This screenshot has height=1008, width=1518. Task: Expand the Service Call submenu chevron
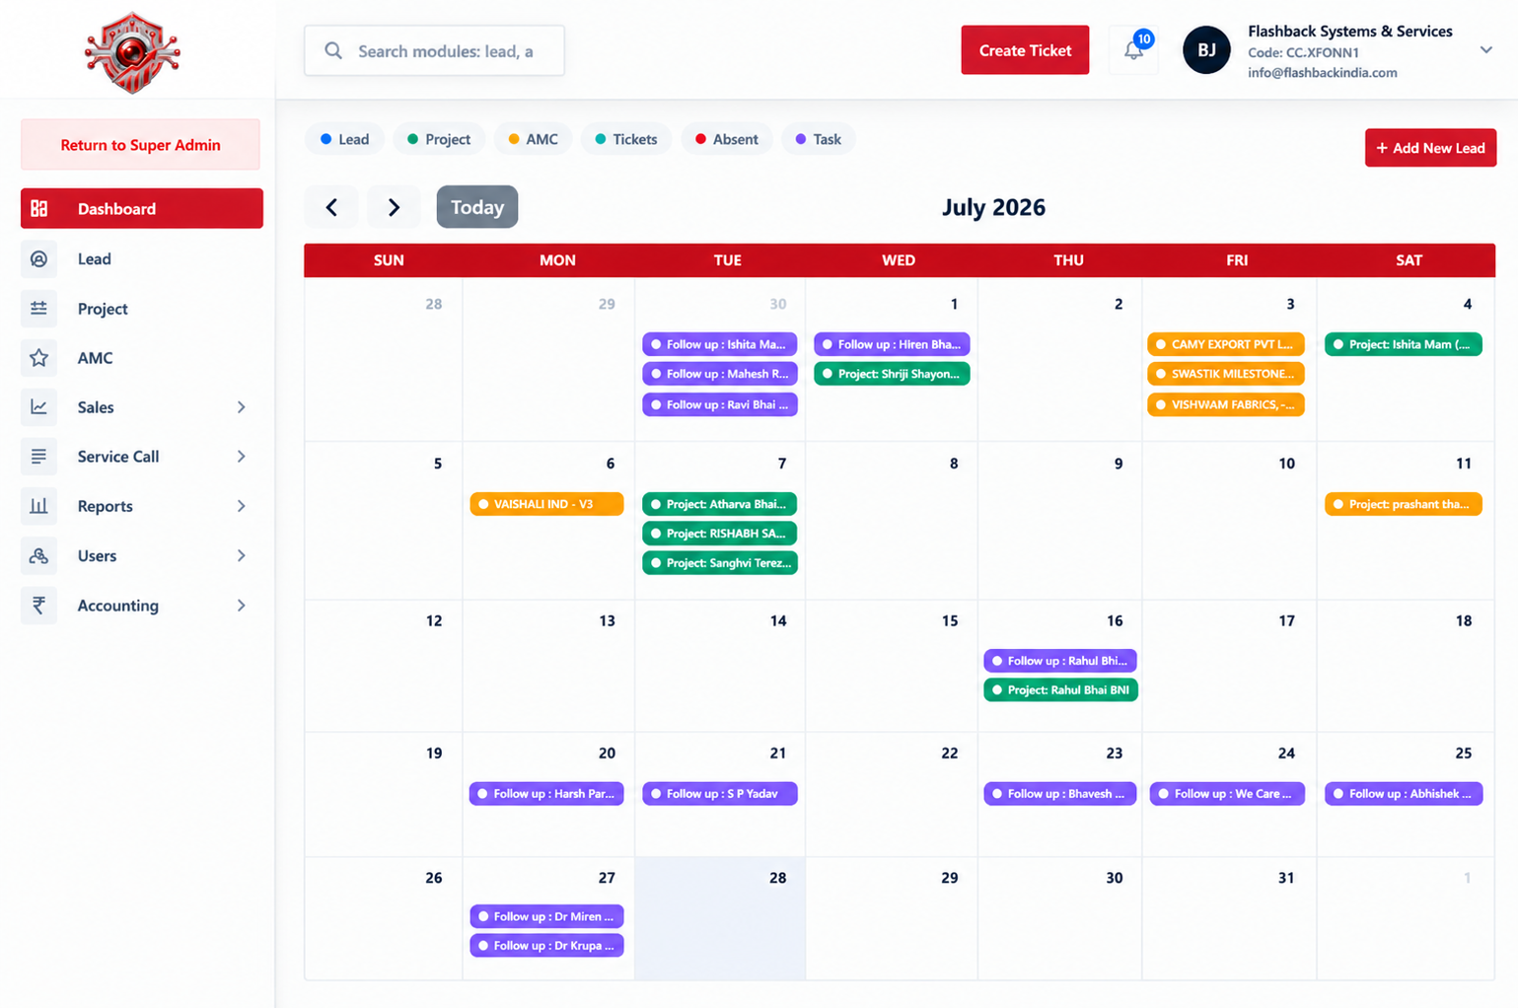[242, 457]
